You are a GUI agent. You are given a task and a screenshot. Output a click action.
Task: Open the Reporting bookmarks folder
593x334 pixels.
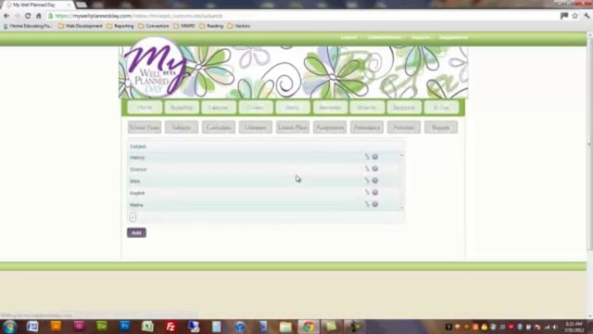[120, 26]
